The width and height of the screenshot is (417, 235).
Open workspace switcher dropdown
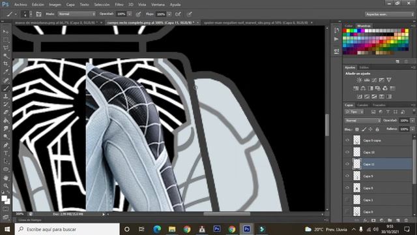click(x=390, y=14)
